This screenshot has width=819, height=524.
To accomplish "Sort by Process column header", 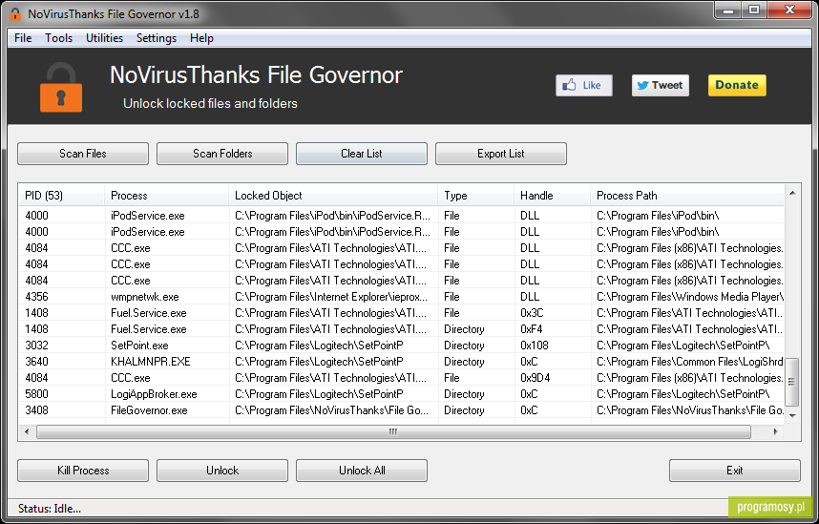I will click(167, 196).
